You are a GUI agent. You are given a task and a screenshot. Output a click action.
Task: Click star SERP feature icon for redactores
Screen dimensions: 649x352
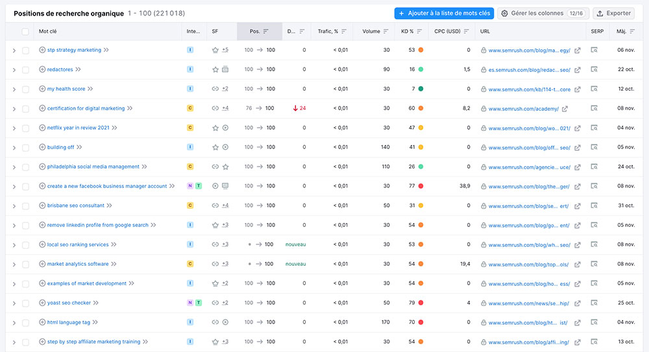click(215, 69)
